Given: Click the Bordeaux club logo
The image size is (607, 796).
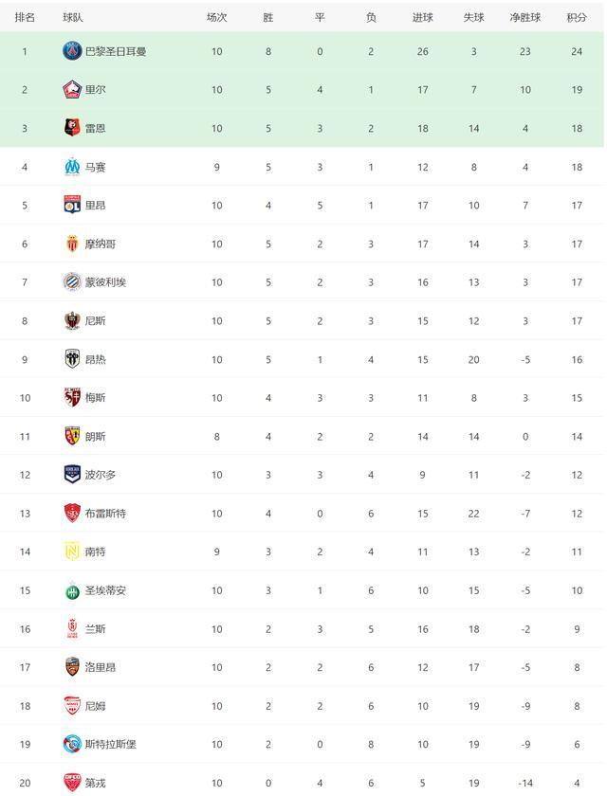Looking at the screenshot, I should [72, 475].
